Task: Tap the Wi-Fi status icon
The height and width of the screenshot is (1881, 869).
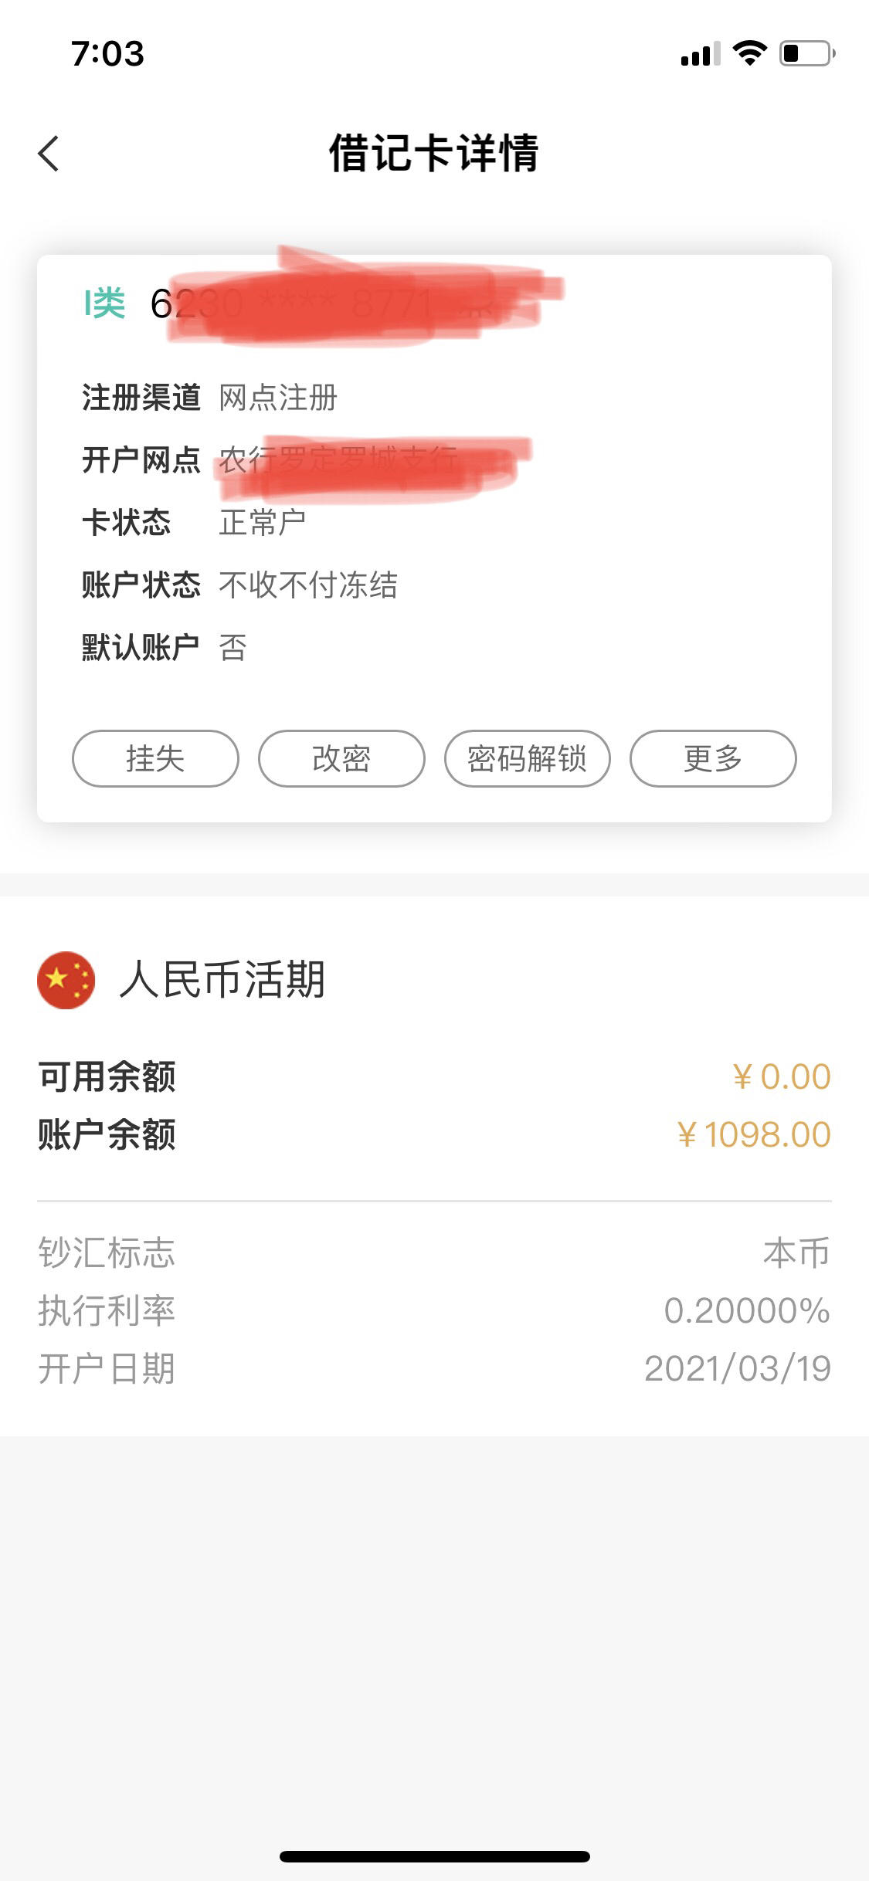Action: [x=749, y=53]
